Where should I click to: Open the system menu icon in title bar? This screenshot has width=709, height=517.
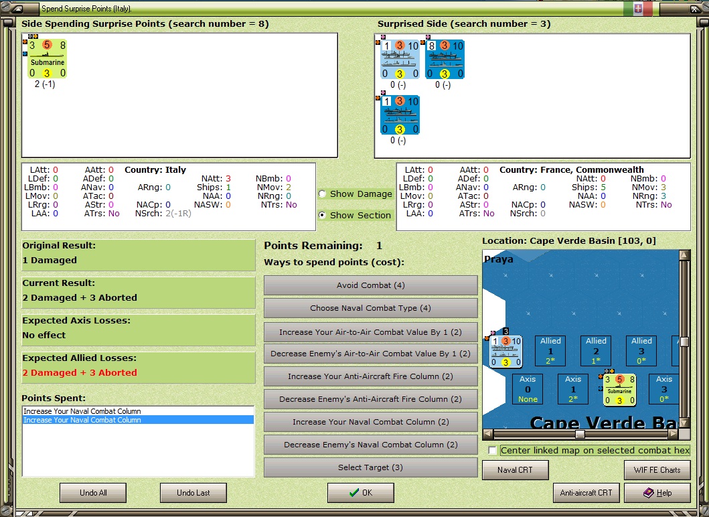point(18,9)
